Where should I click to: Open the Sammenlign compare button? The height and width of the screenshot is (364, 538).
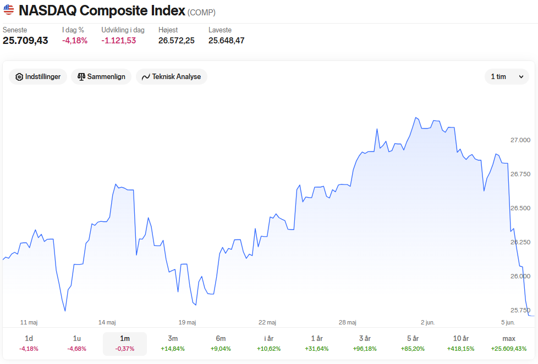point(101,77)
